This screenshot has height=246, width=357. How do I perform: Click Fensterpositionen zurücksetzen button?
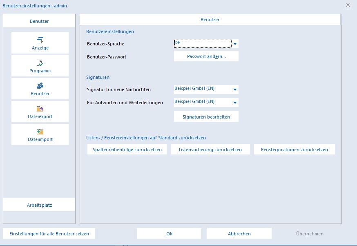(x=295, y=150)
